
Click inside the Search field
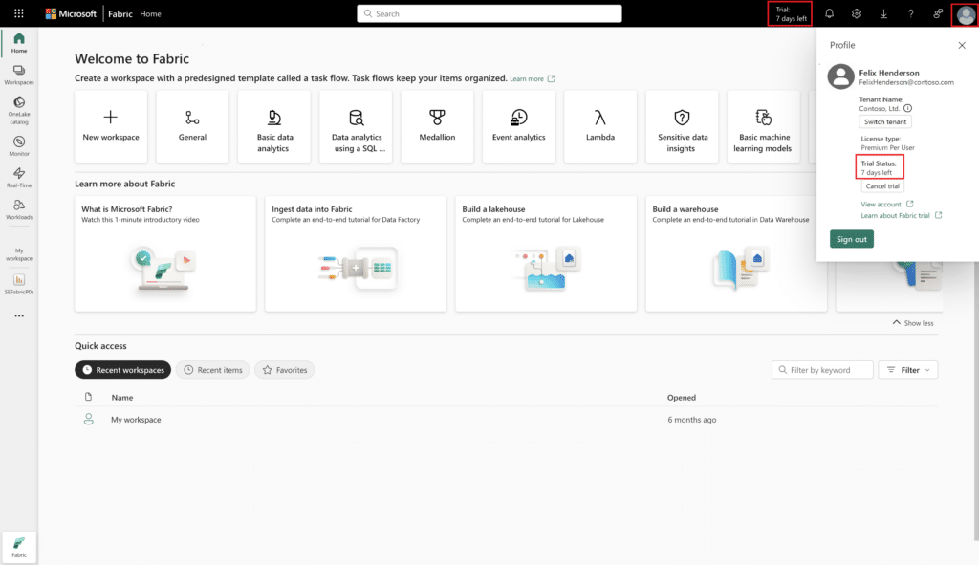click(489, 13)
